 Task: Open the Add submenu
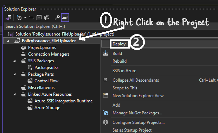tap(116, 105)
